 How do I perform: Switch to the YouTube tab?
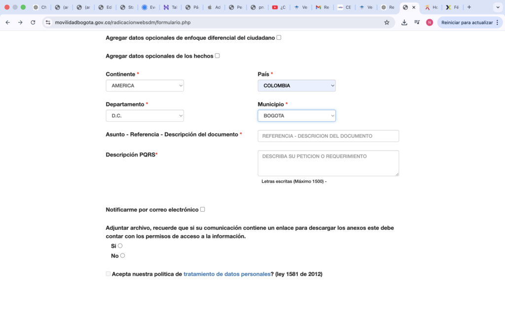279,7
